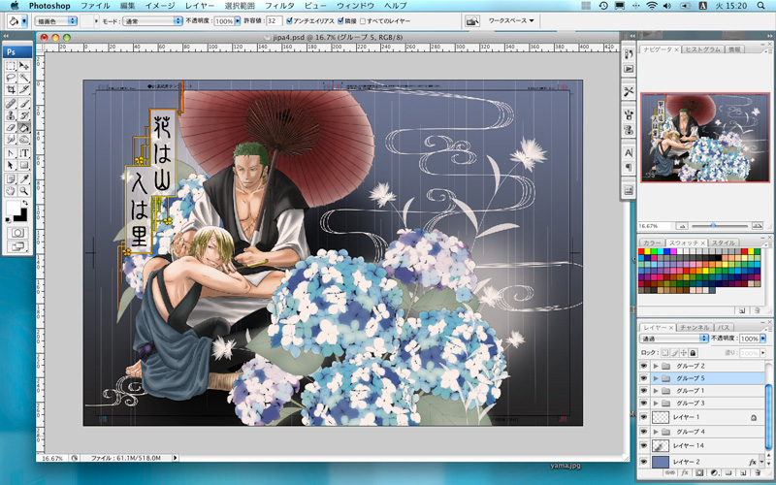The image size is (776, 485).
Task: Select the Crop tool
Action: (11, 89)
